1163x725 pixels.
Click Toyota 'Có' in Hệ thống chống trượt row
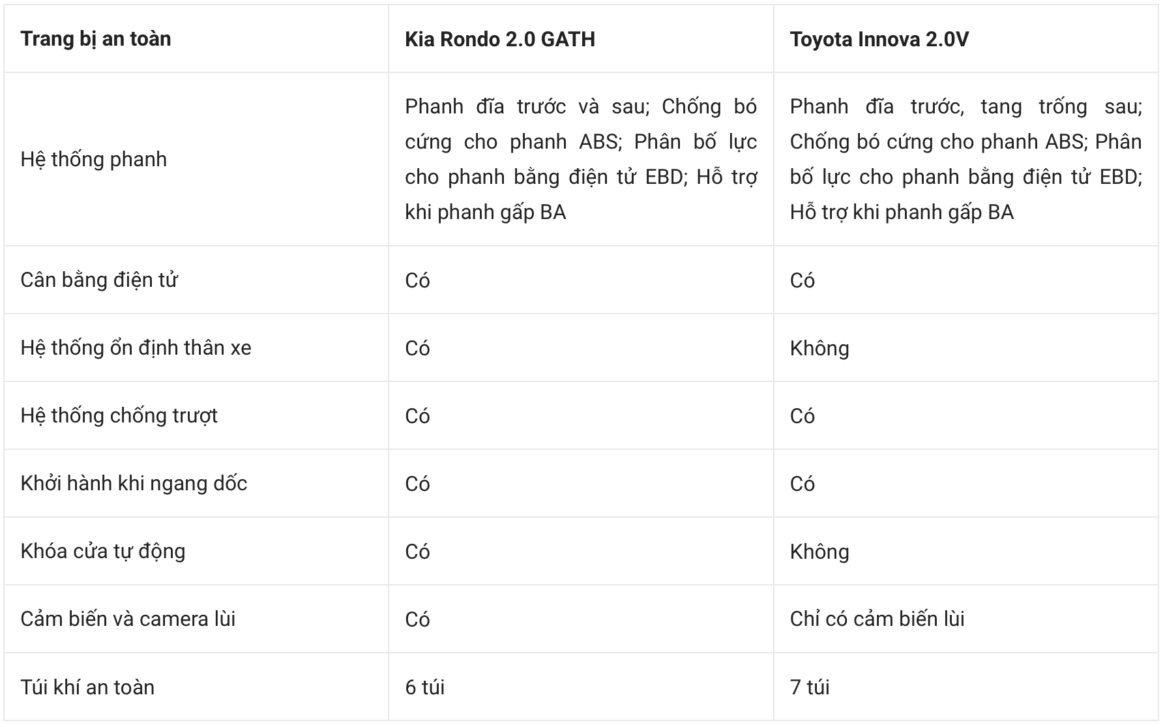pyautogui.click(x=802, y=416)
